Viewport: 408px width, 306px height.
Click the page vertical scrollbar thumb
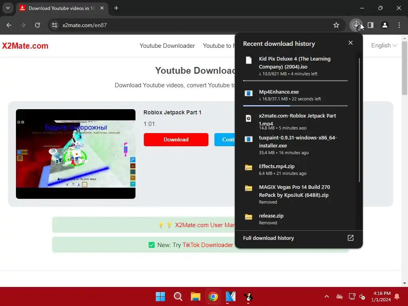(404, 68)
